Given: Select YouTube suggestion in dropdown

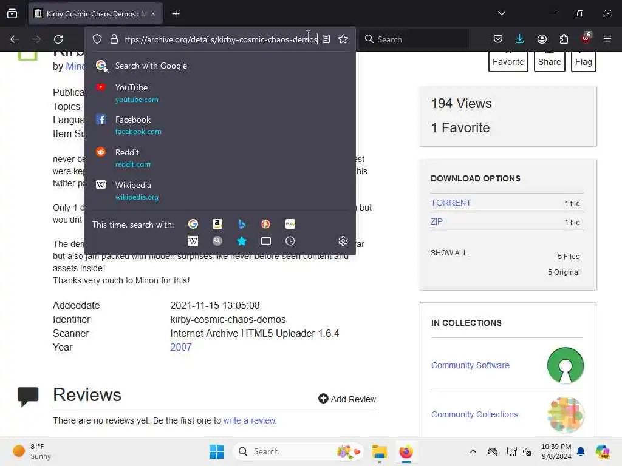Looking at the screenshot, I should [x=220, y=93].
